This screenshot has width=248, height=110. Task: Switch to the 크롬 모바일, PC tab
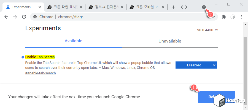click(x=147, y=7)
